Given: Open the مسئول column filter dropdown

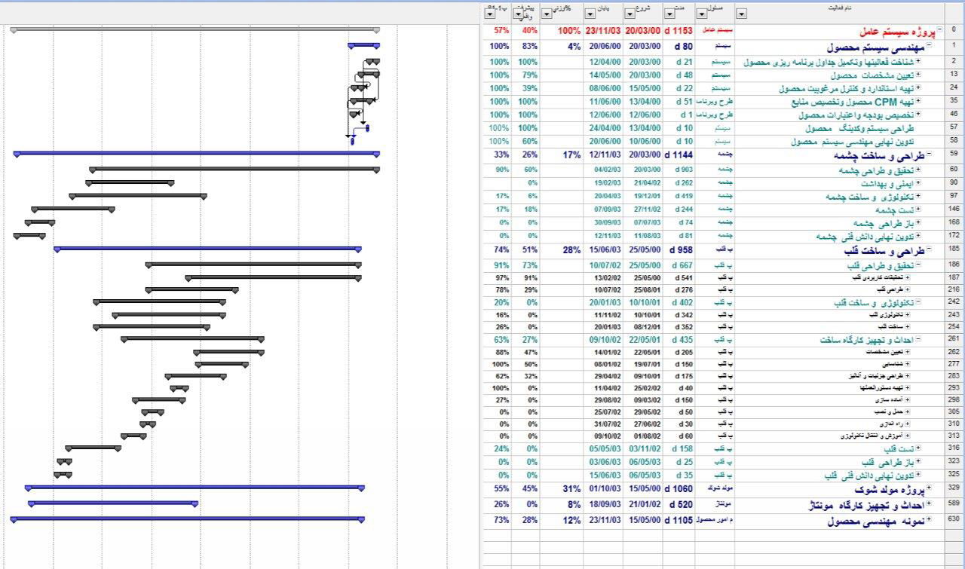Looking at the screenshot, I should coord(702,14).
